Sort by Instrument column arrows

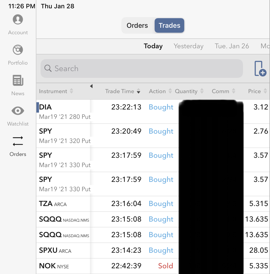pos(71,91)
